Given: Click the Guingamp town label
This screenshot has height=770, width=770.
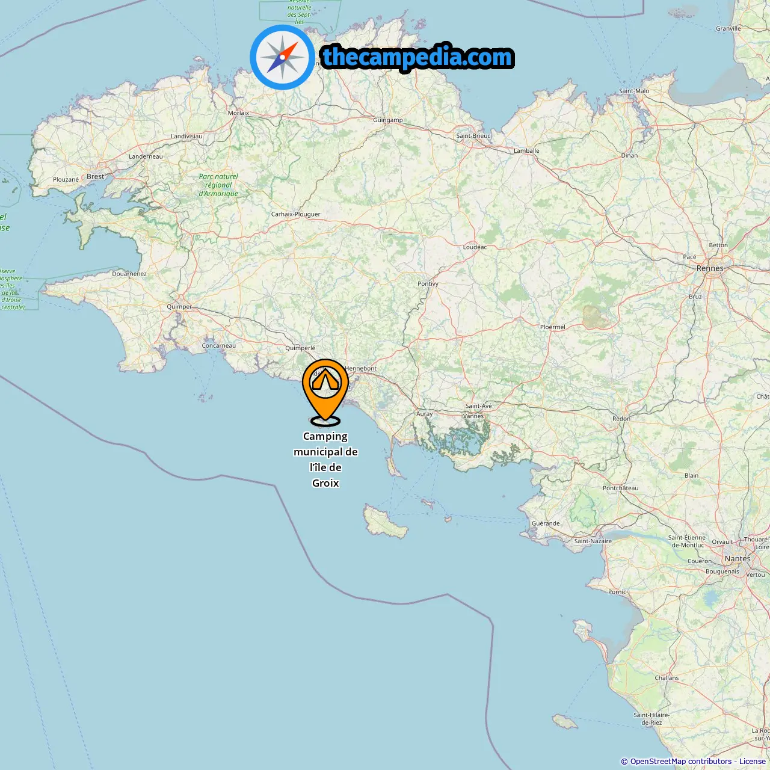Looking at the screenshot, I should [x=388, y=120].
